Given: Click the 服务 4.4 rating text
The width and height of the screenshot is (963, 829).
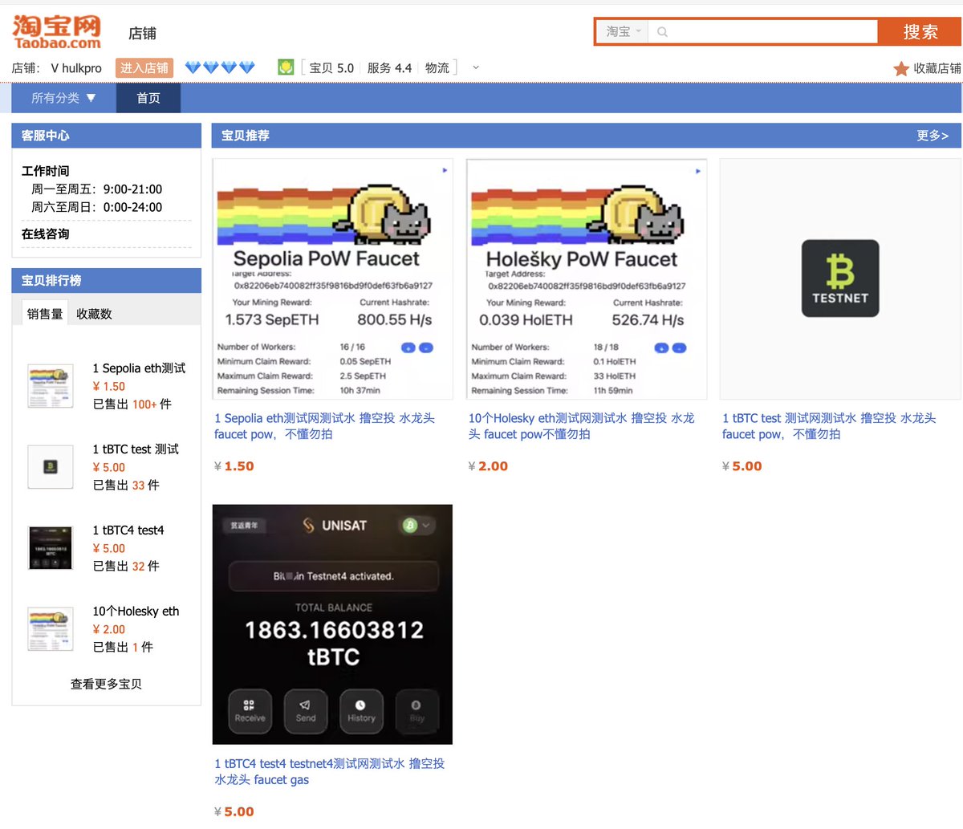Looking at the screenshot, I should click(389, 68).
